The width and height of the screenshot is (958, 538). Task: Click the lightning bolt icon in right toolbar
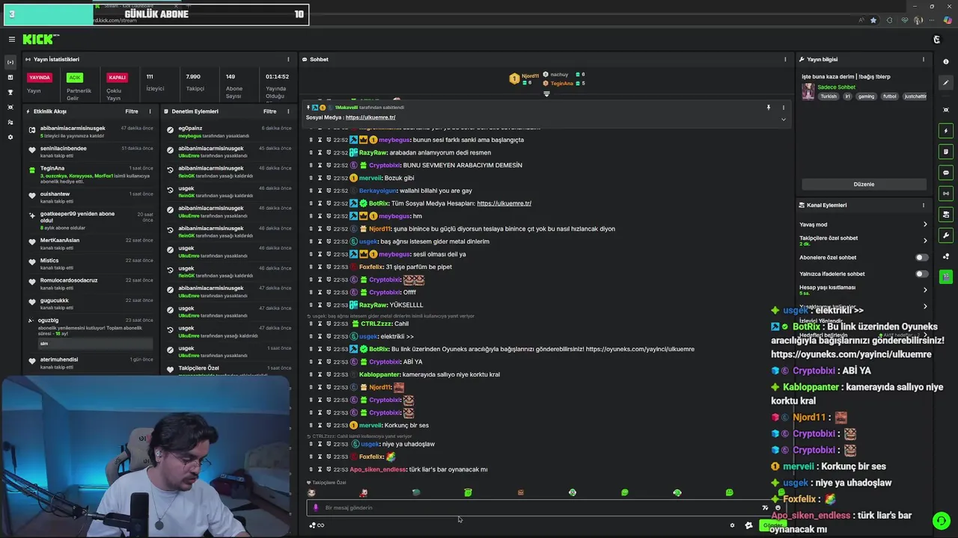point(946,131)
